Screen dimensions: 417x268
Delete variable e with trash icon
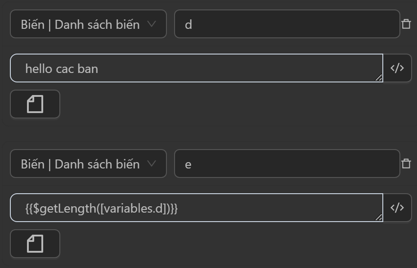(406, 164)
